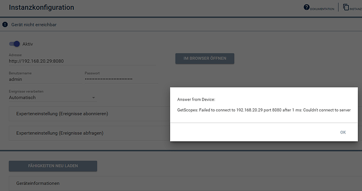Image resolution: width=362 pixels, height=191 pixels.
Task: Click into the Passwort field
Action: [121, 79]
